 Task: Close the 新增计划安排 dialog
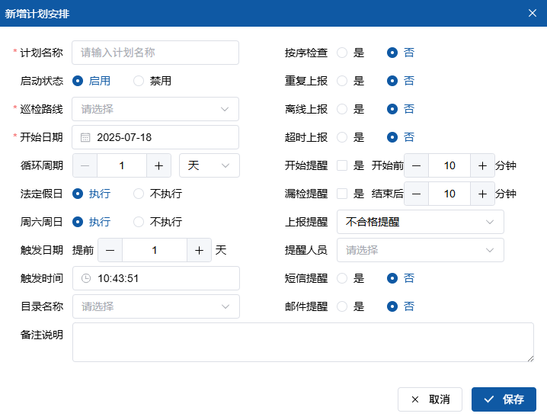click(533, 12)
